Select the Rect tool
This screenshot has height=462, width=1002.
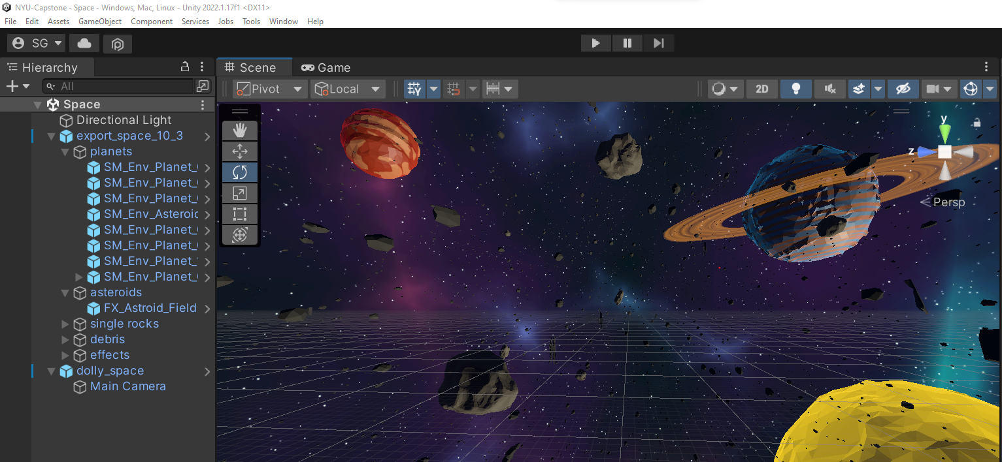[240, 214]
